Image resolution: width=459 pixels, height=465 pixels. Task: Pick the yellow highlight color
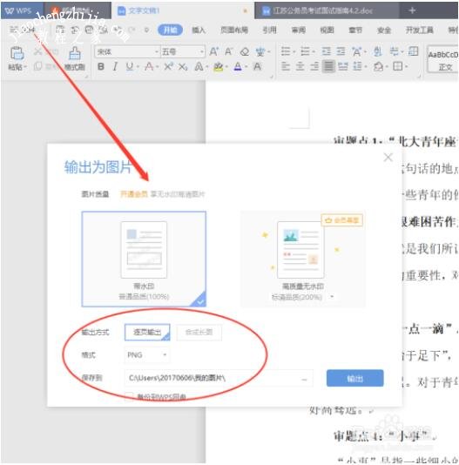[218, 67]
